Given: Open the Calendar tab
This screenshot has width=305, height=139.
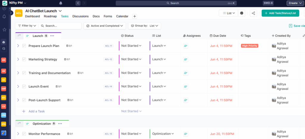Looking at the screenshot, I should coord(122,16).
